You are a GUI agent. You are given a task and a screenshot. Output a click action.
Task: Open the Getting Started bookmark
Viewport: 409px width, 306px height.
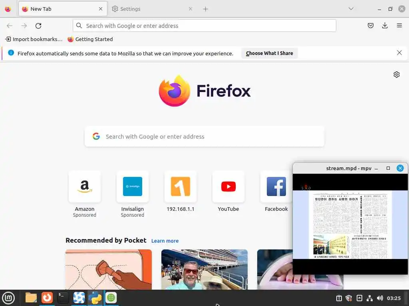pyautogui.click(x=90, y=39)
